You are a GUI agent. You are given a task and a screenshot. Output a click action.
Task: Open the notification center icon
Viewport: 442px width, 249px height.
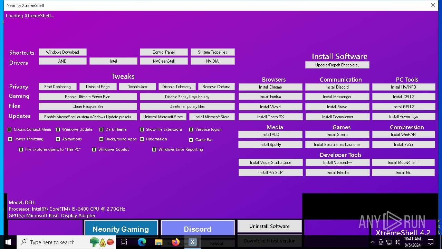coord(431,242)
